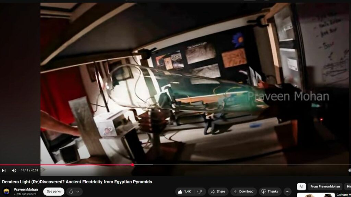Viewport: 351px width, 197px height.
Task: Click See perks button
Action: click(x=54, y=192)
